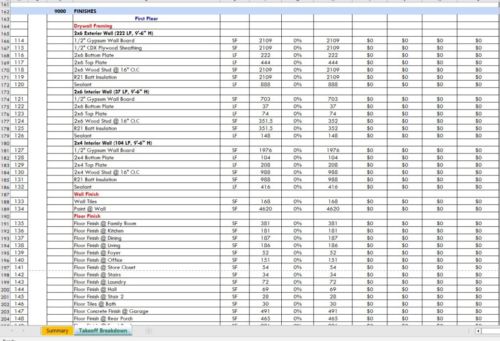500x341 pixels.
Task: Select Floor Finish @ Store Closet cell
Action: 146,267
